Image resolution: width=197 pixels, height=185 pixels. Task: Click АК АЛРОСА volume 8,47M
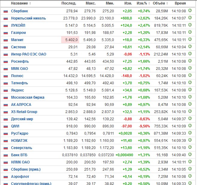click(163, 105)
